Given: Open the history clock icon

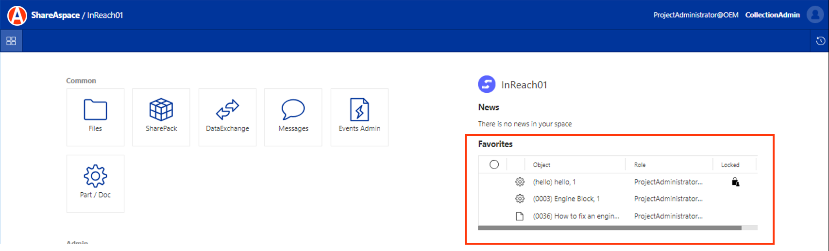Looking at the screenshot, I should pyautogui.click(x=820, y=41).
